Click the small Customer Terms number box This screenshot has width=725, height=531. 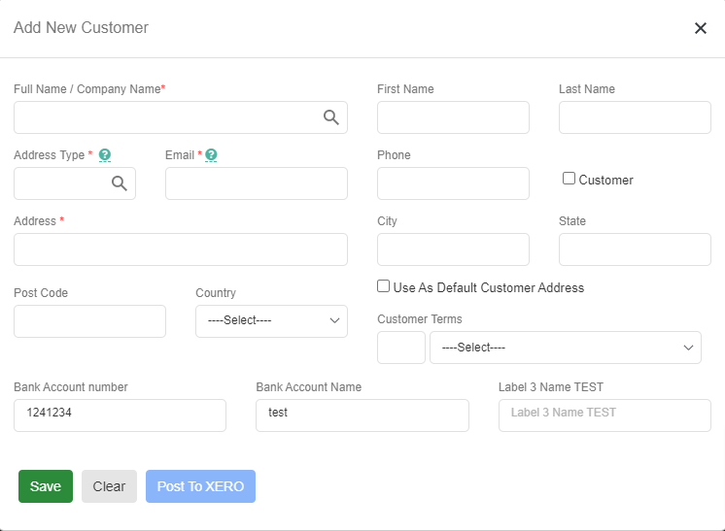click(400, 348)
